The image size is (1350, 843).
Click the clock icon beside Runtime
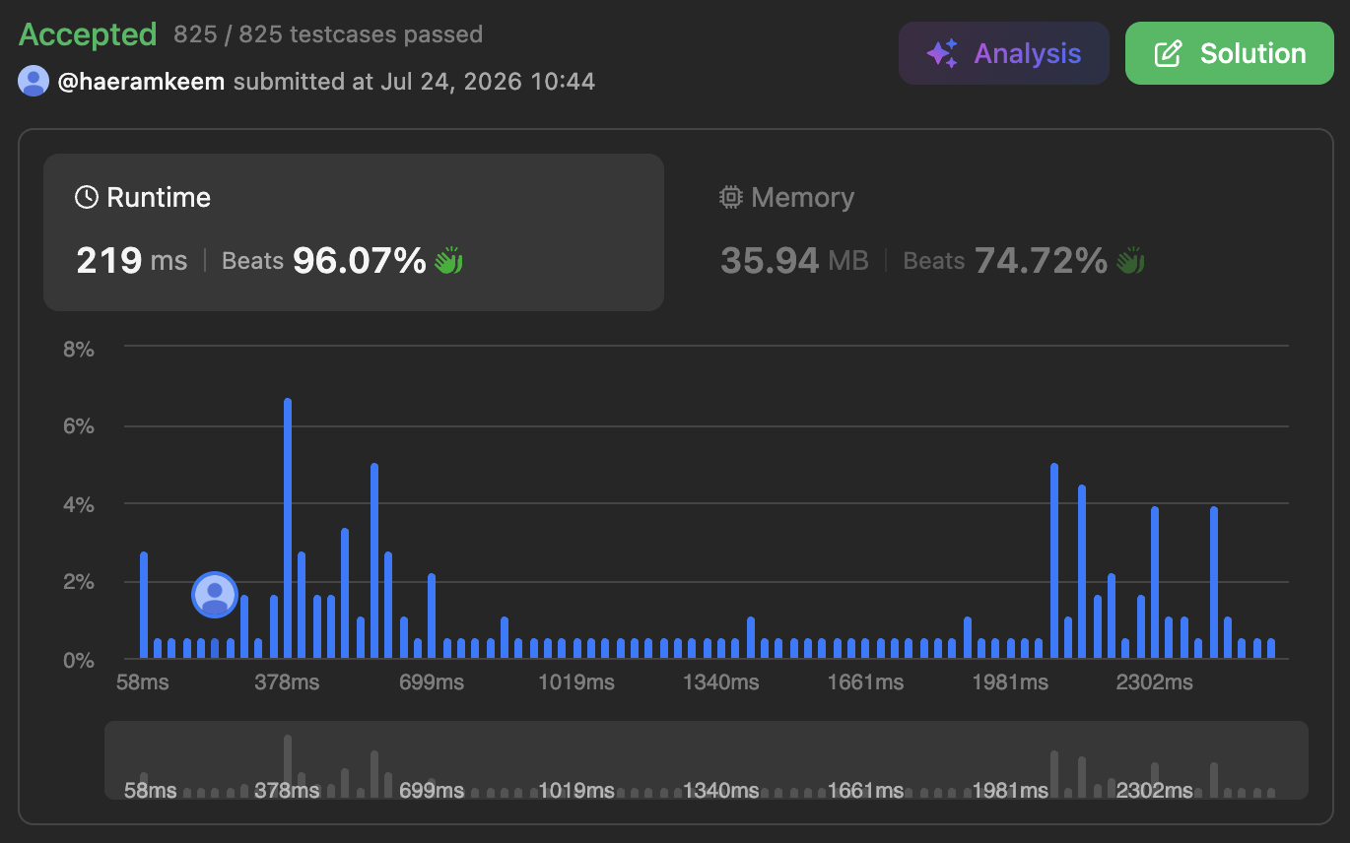[x=87, y=197]
